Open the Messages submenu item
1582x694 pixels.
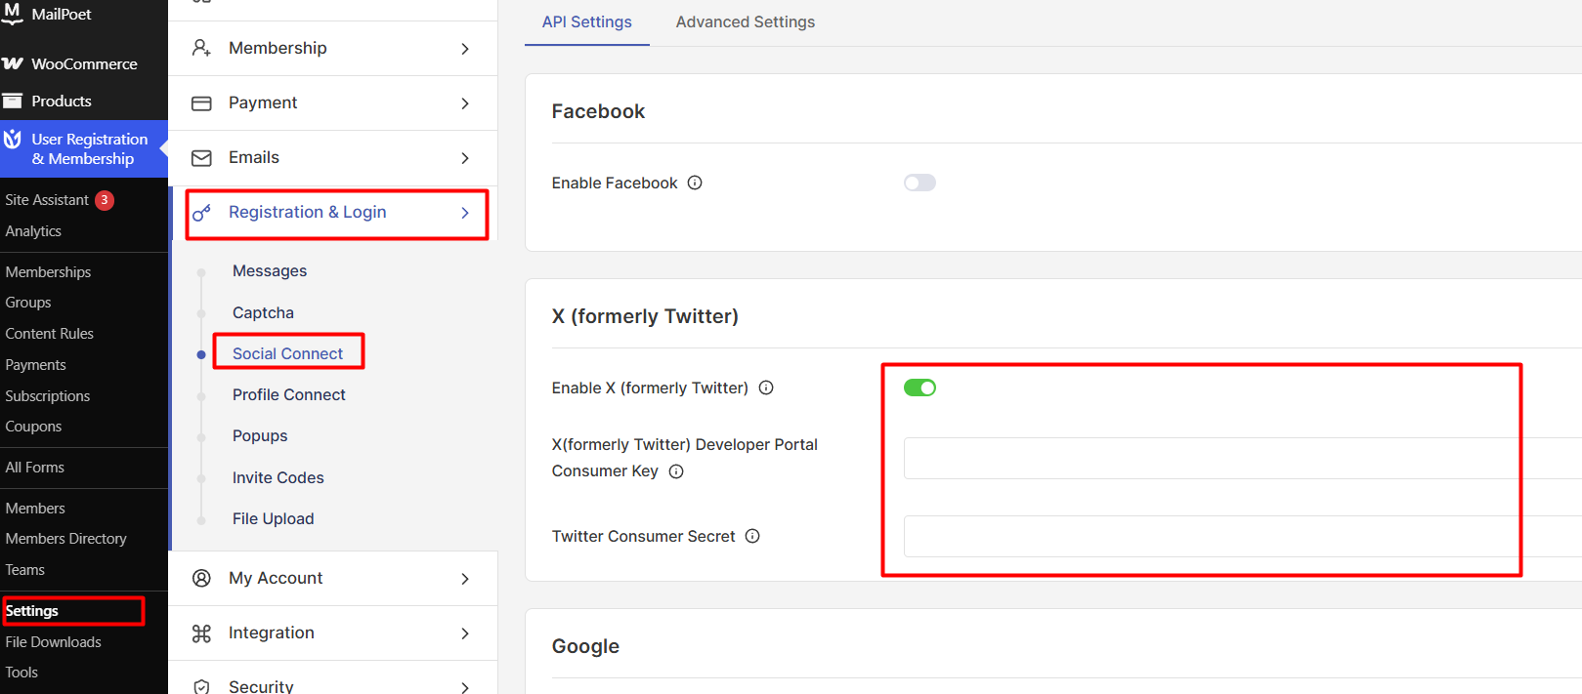pos(270,271)
